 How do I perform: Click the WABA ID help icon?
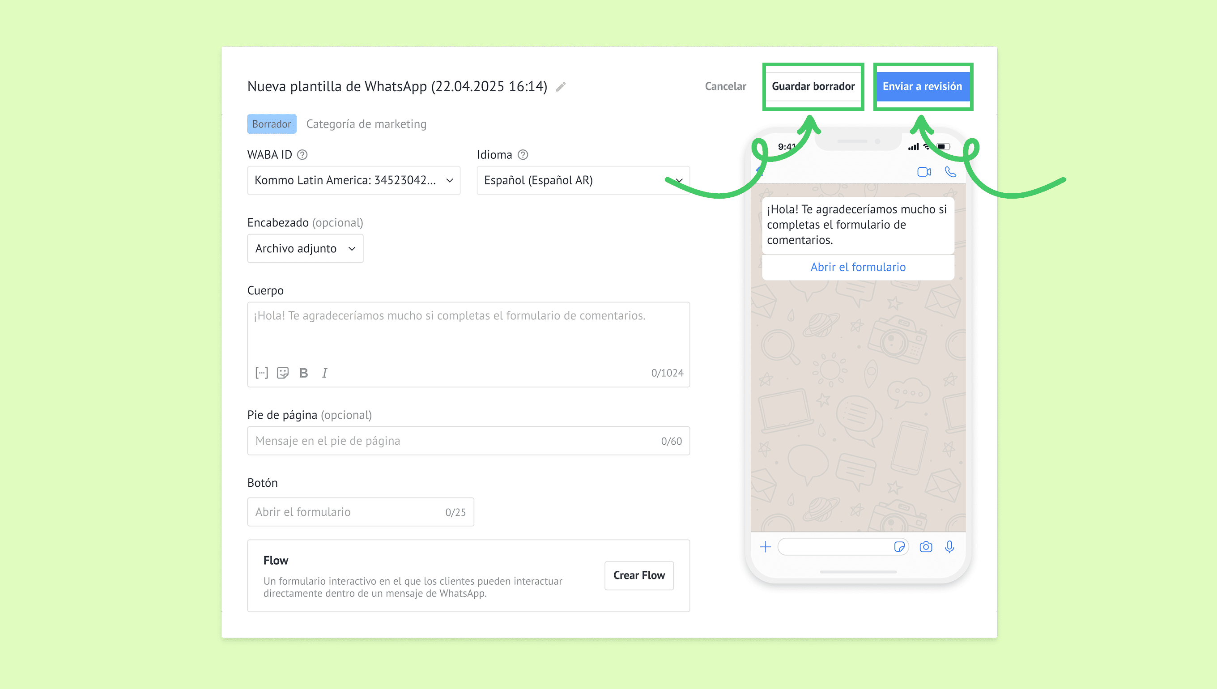coord(302,155)
